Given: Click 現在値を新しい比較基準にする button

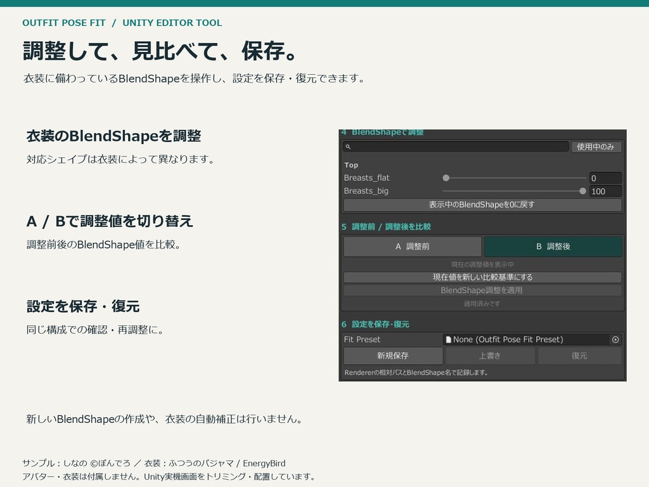Looking at the screenshot, I should 482,277.
